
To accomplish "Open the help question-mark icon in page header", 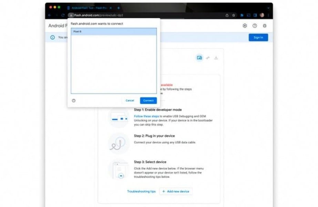I will pos(255,26).
